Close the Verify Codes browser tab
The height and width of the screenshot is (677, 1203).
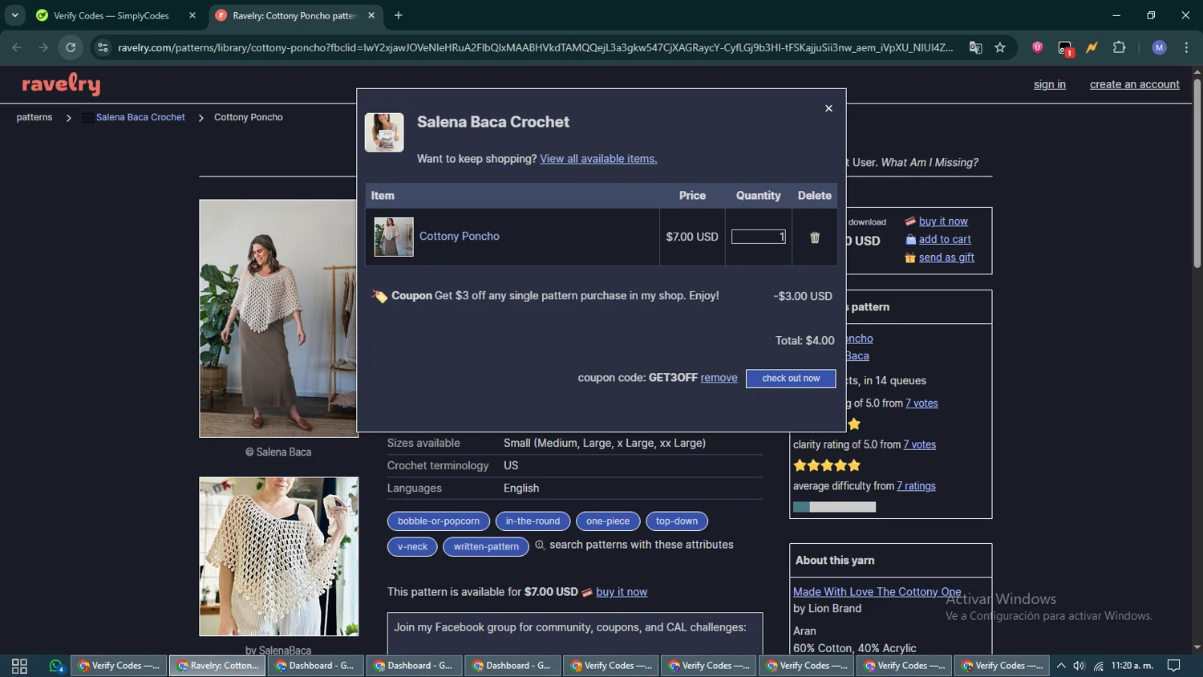[192, 15]
